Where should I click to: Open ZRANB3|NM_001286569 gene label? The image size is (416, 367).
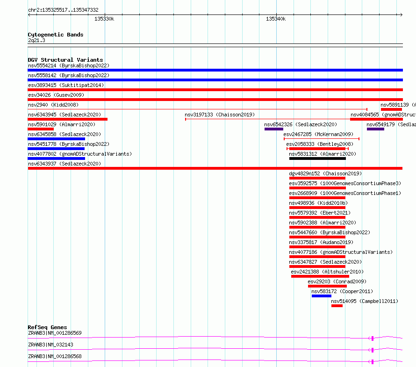[55, 333]
